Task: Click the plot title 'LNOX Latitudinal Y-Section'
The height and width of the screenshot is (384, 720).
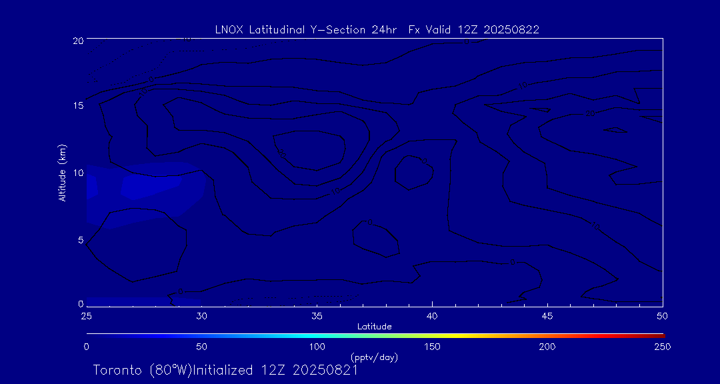Action: (377, 29)
